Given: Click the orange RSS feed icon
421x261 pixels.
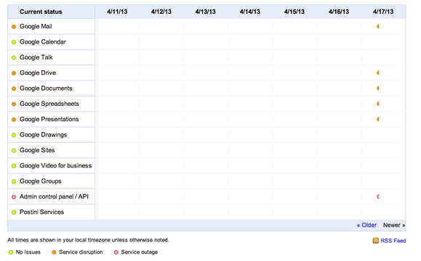Looking at the screenshot, I should pyautogui.click(x=376, y=241).
